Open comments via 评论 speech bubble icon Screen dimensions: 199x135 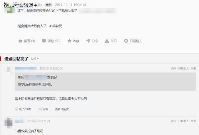click(44, 41)
